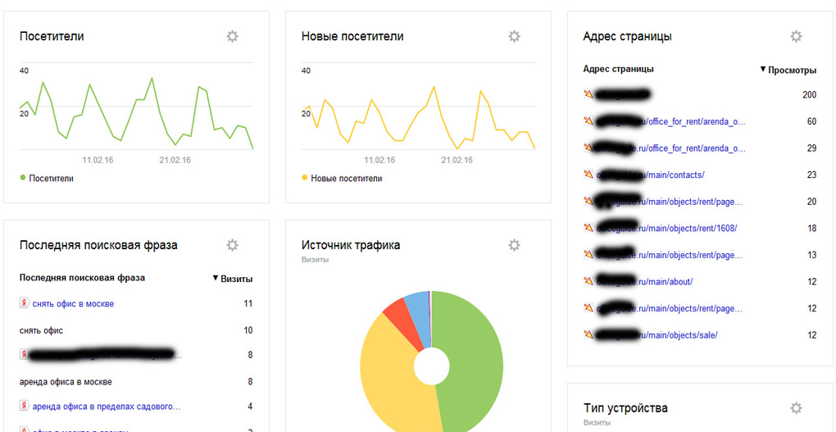Sort page addresses by Просмотры column

pos(788,70)
